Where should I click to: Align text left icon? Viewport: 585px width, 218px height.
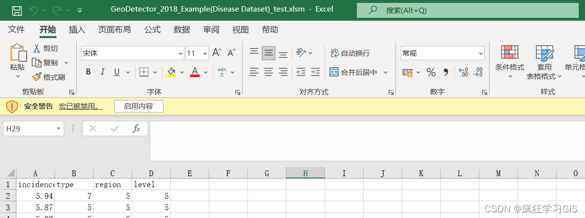click(x=254, y=72)
